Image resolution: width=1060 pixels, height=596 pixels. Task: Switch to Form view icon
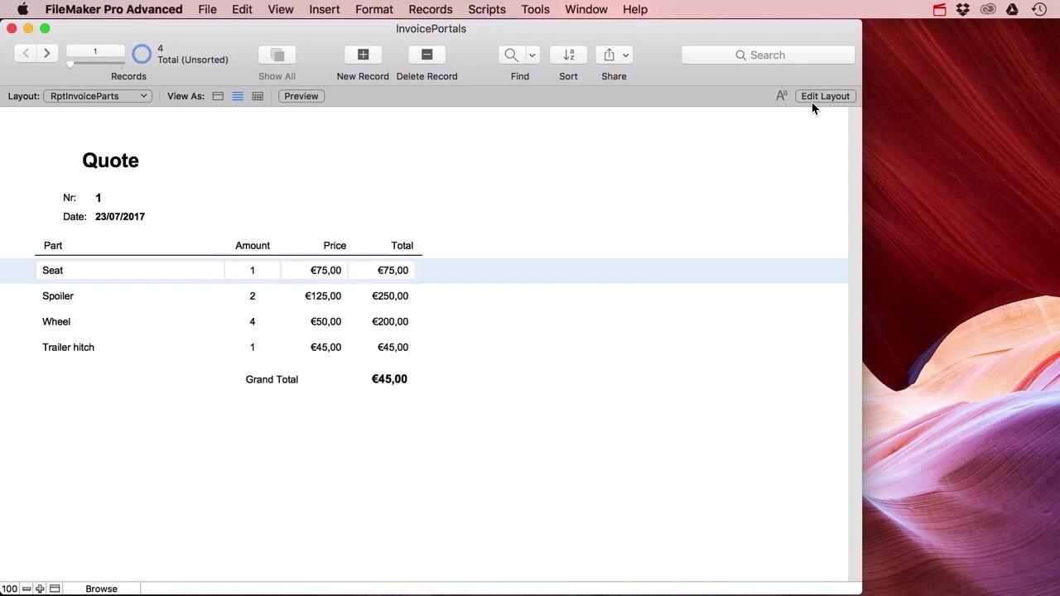click(218, 96)
